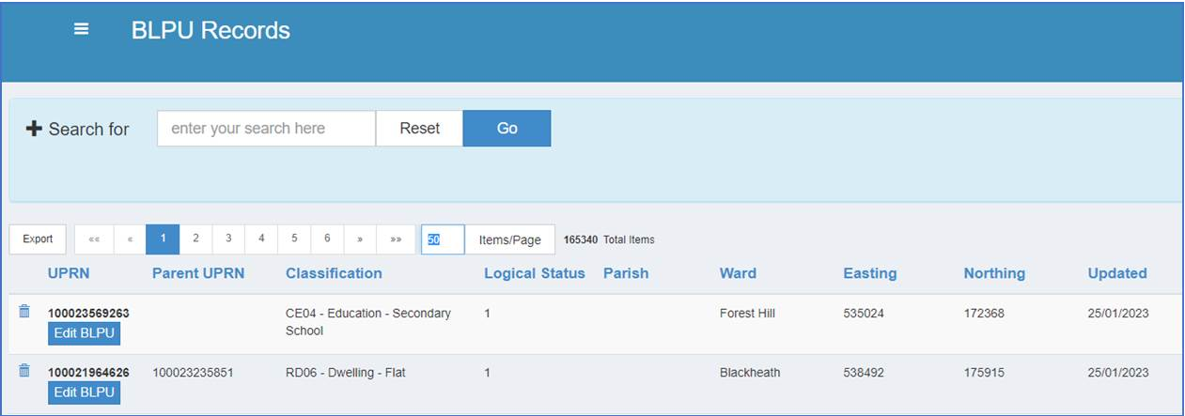The height and width of the screenshot is (416, 1185).
Task: Select page 3 of results
Action: click(228, 239)
